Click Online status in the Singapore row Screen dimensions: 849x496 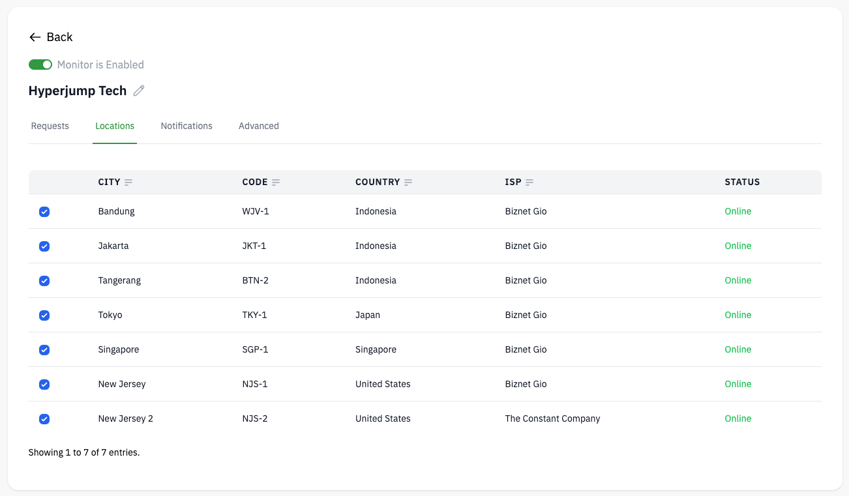point(738,349)
